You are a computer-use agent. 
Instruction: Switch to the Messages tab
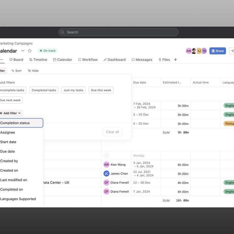pos(142,60)
